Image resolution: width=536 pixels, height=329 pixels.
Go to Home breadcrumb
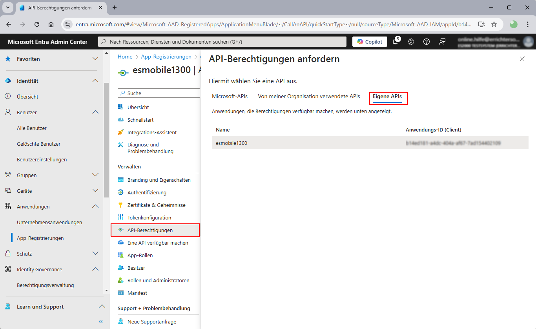(125, 57)
